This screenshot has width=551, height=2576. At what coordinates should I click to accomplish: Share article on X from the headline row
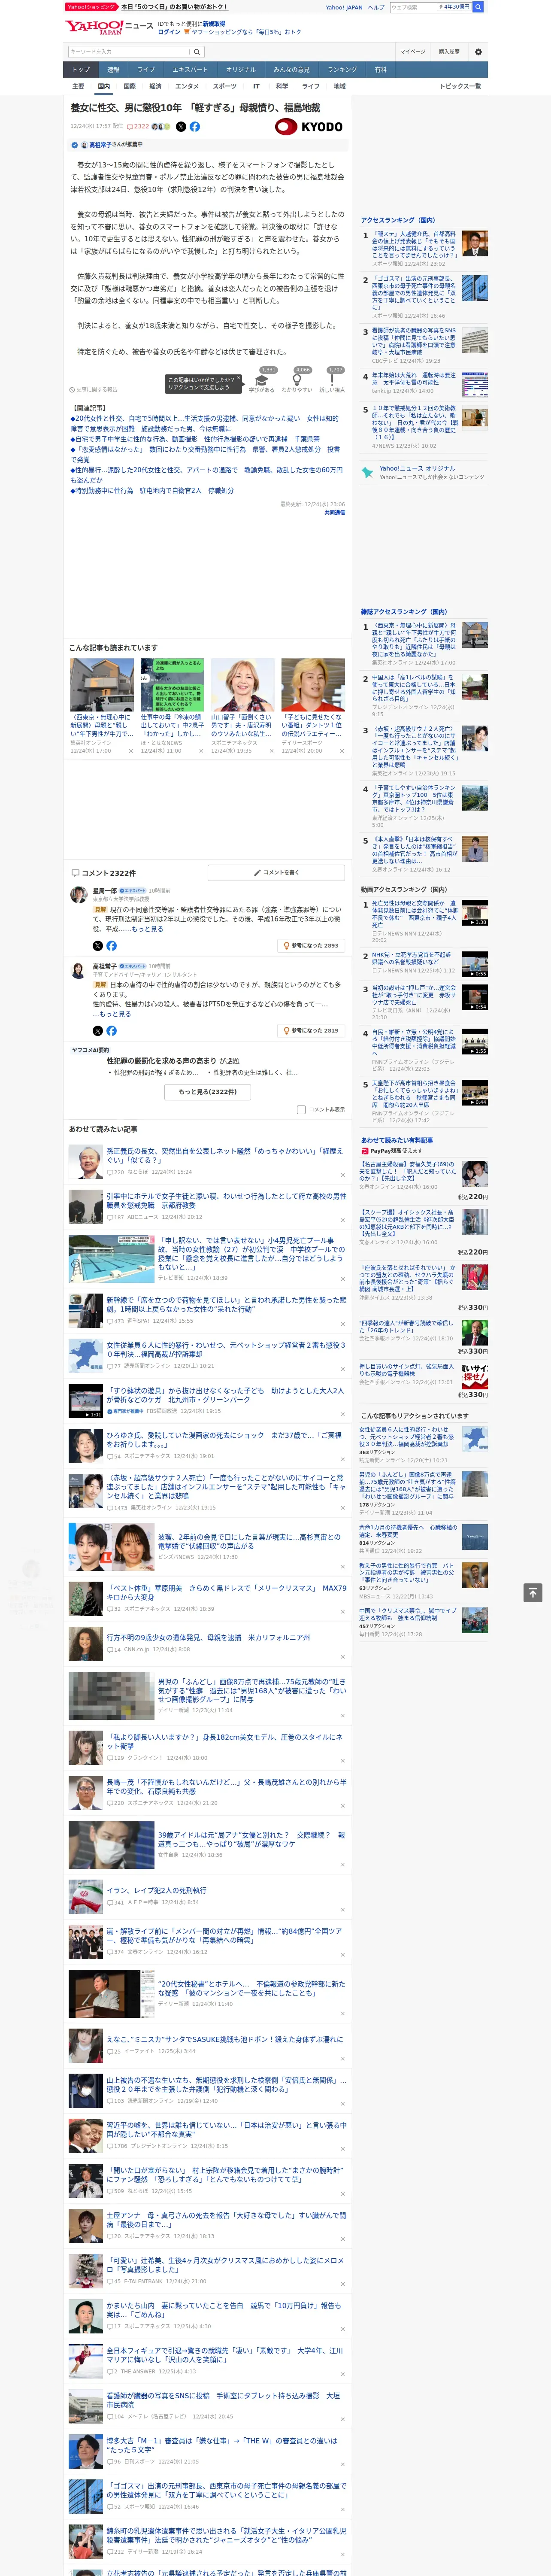pos(181,127)
